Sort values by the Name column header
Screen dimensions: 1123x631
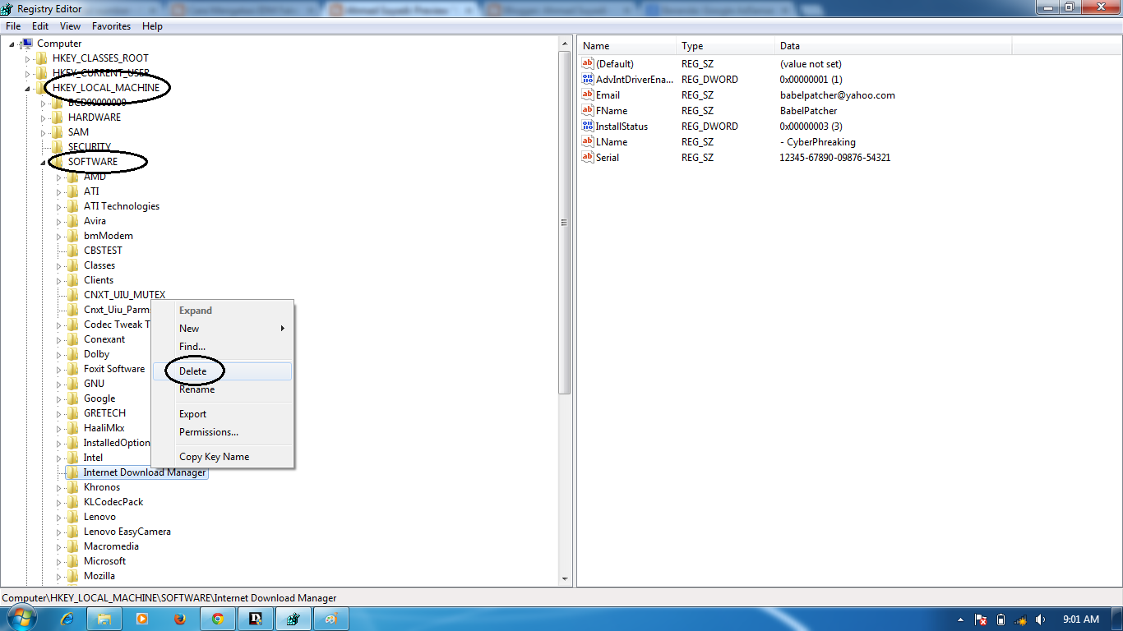click(627, 46)
